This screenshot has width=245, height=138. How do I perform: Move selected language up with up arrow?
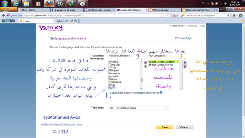[185, 63]
